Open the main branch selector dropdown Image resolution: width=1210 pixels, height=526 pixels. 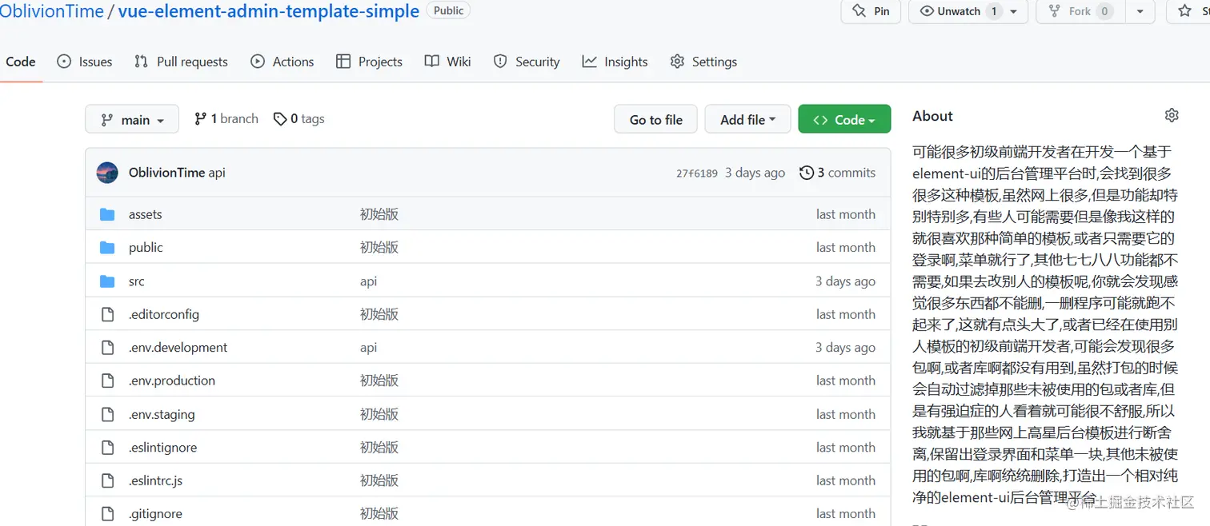click(x=132, y=119)
